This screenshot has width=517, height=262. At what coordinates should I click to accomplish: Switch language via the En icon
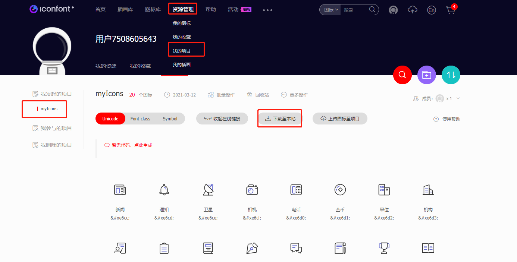coord(431,10)
